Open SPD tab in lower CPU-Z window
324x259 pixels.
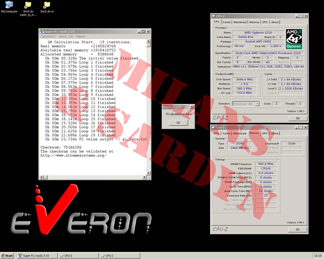click(x=265, y=134)
